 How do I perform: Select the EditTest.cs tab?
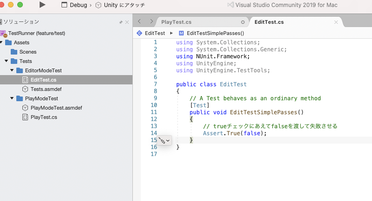point(269,22)
